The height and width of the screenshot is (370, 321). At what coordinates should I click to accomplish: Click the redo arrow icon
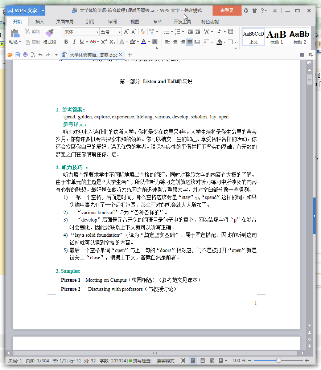(x=48, y=55)
